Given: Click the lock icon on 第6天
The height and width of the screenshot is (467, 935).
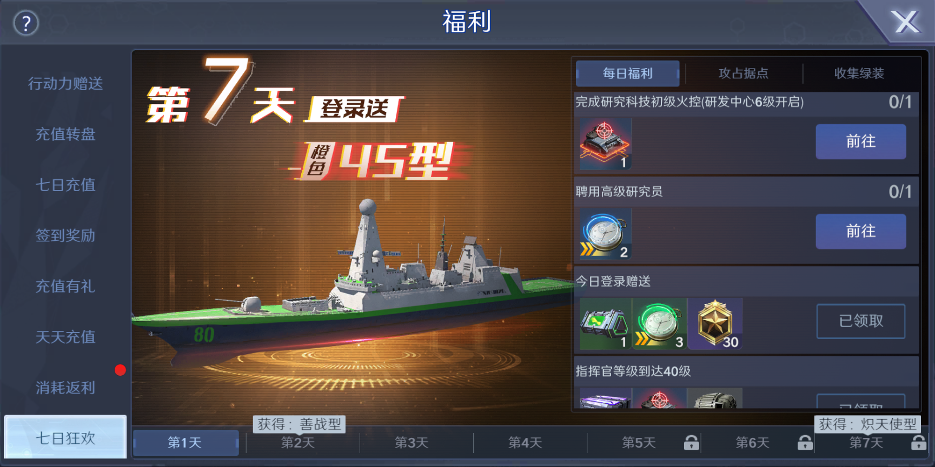Looking at the screenshot, I should 805,443.
